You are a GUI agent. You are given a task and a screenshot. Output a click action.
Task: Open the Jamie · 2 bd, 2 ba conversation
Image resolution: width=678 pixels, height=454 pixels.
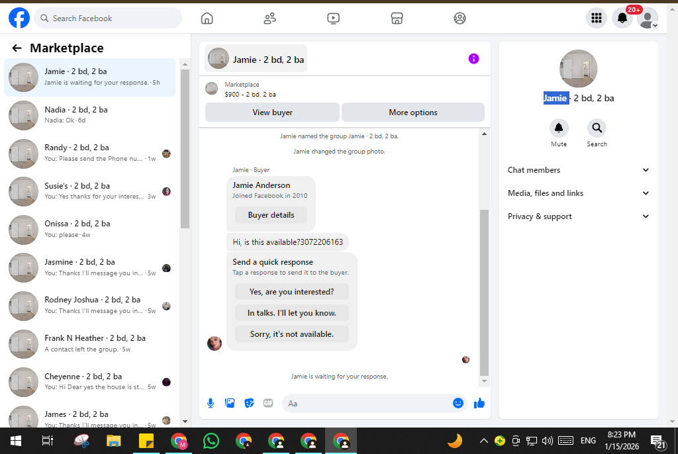(90, 77)
